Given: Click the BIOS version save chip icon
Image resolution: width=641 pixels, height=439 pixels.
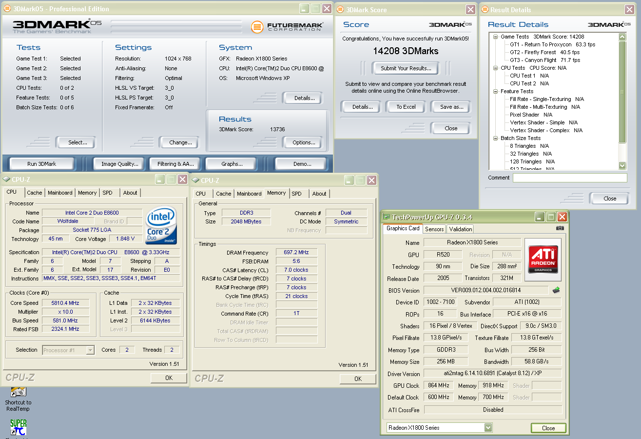Looking at the screenshot, I should [x=556, y=290].
